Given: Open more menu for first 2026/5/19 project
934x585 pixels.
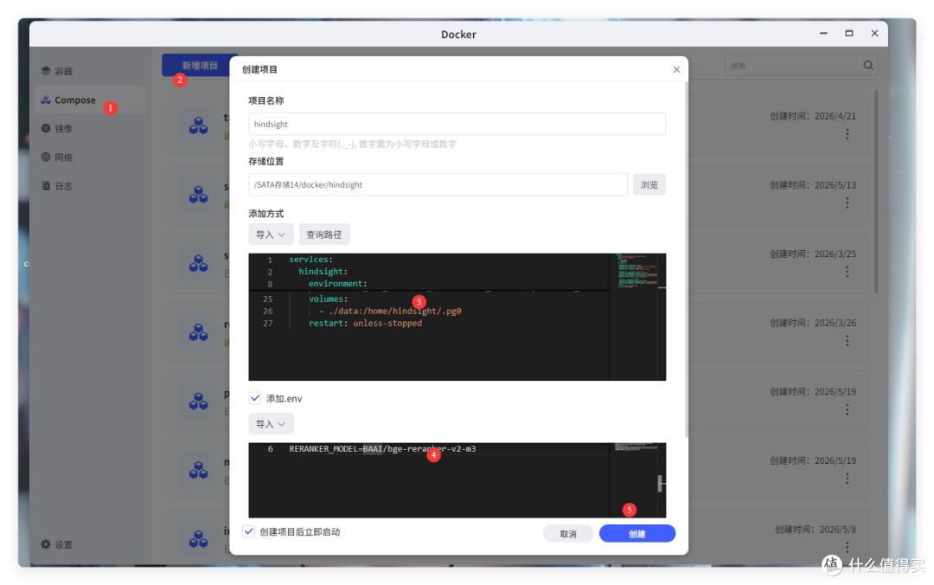Looking at the screenshot, I should pyautogui.click(x=847, y=409).
